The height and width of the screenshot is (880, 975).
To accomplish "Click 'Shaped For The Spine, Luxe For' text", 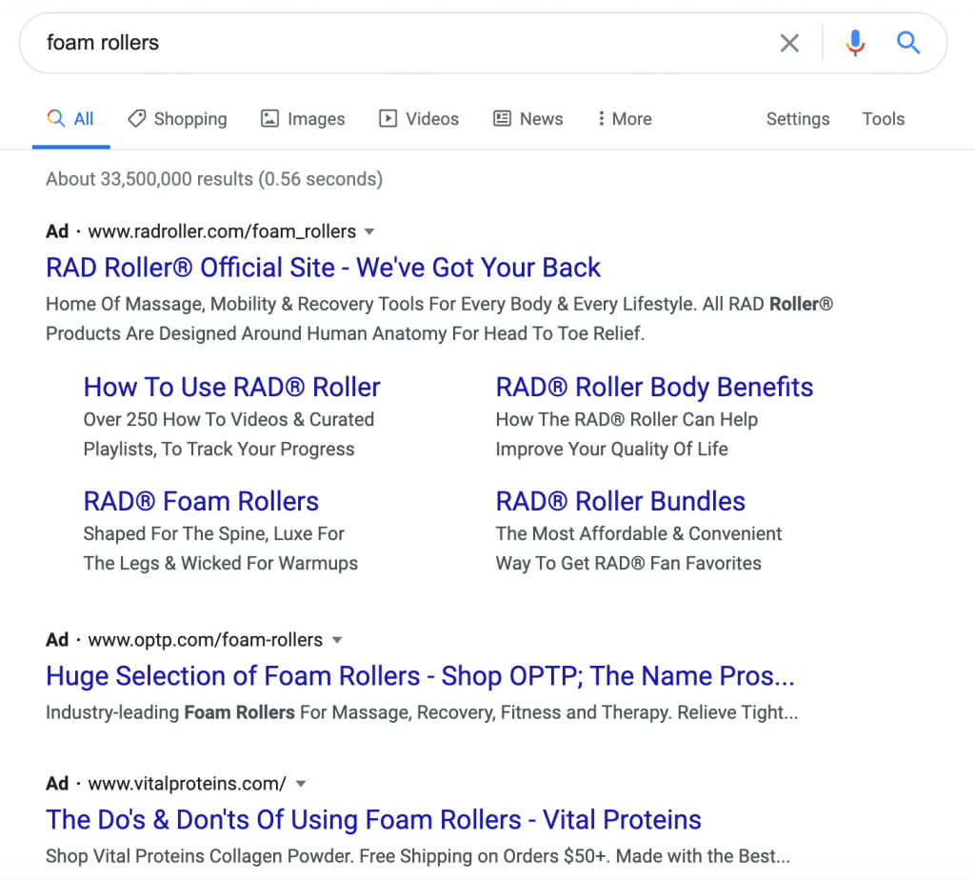I will coord(214,533).
